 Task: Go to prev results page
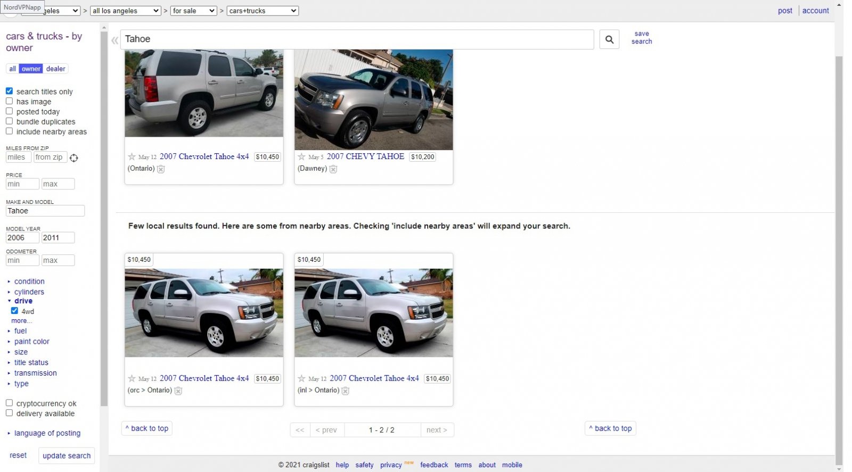click(326, 430)
